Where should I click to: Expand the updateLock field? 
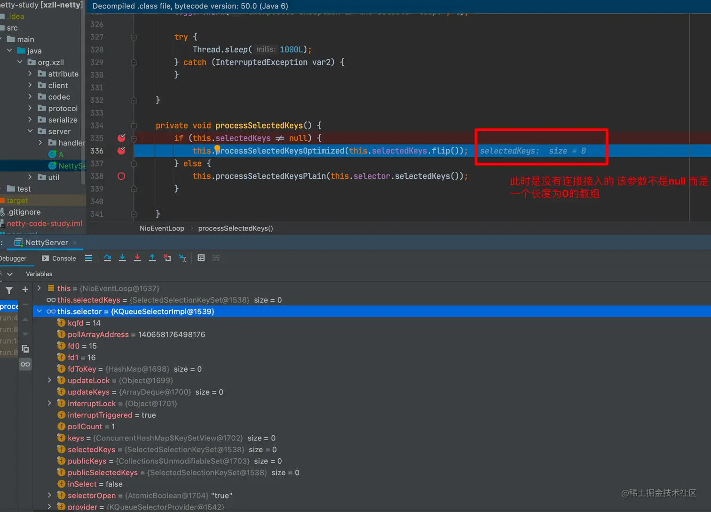point(50,380)
